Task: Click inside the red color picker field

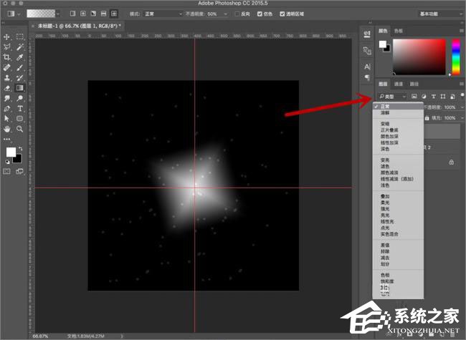Action: tap(419, 57)
